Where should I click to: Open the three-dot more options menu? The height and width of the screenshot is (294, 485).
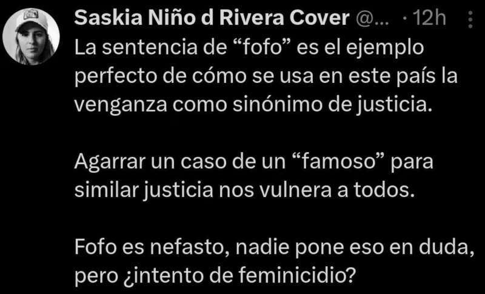(470, 19)
